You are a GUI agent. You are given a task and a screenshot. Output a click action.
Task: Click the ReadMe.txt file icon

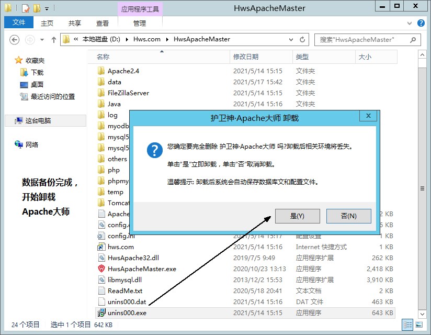click(101, 291)
